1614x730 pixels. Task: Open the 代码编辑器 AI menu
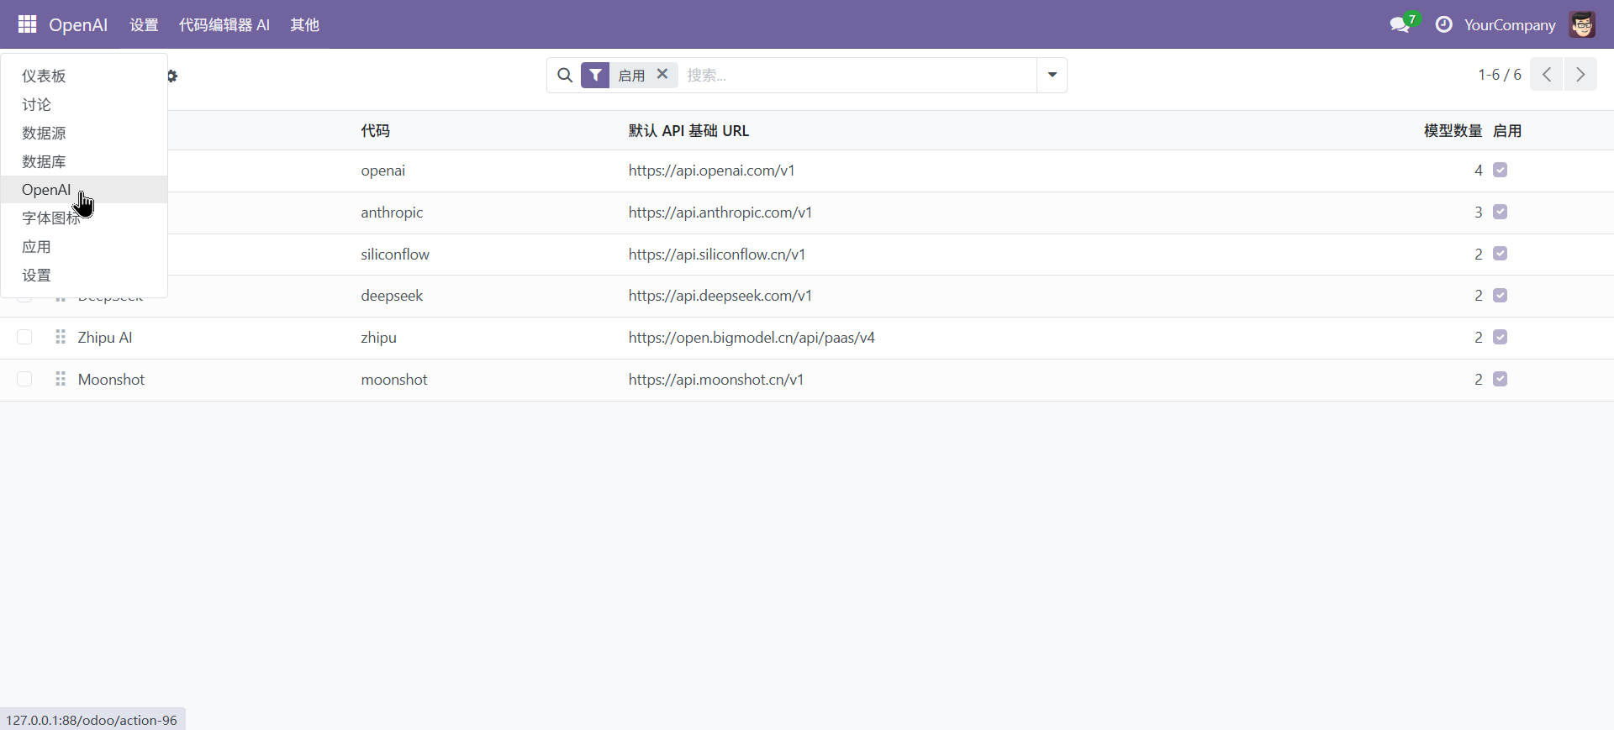pos(224,25)
